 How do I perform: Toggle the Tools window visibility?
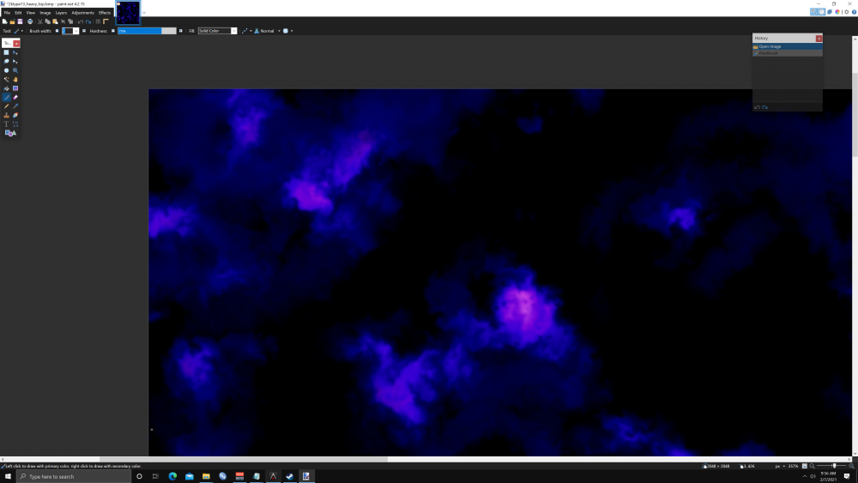click(x=813, y=11)
